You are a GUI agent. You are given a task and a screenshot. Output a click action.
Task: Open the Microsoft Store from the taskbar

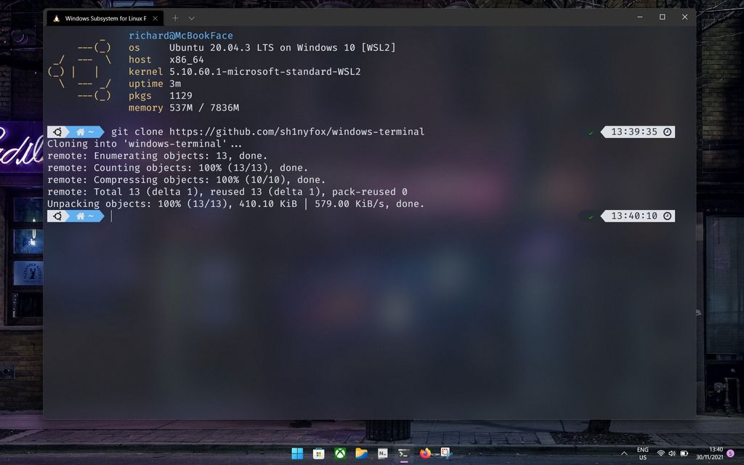click(318, 453)
